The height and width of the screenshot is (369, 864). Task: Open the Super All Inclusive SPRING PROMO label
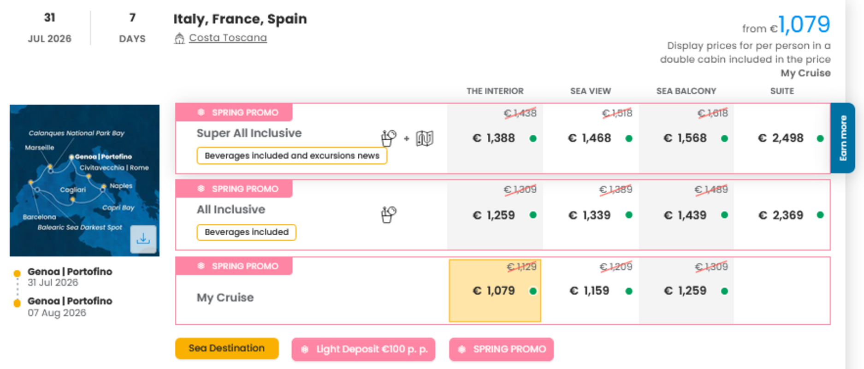pyautogui.click(x=234, y=113)
